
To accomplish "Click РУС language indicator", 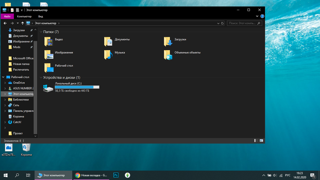I will click(288, 175).
